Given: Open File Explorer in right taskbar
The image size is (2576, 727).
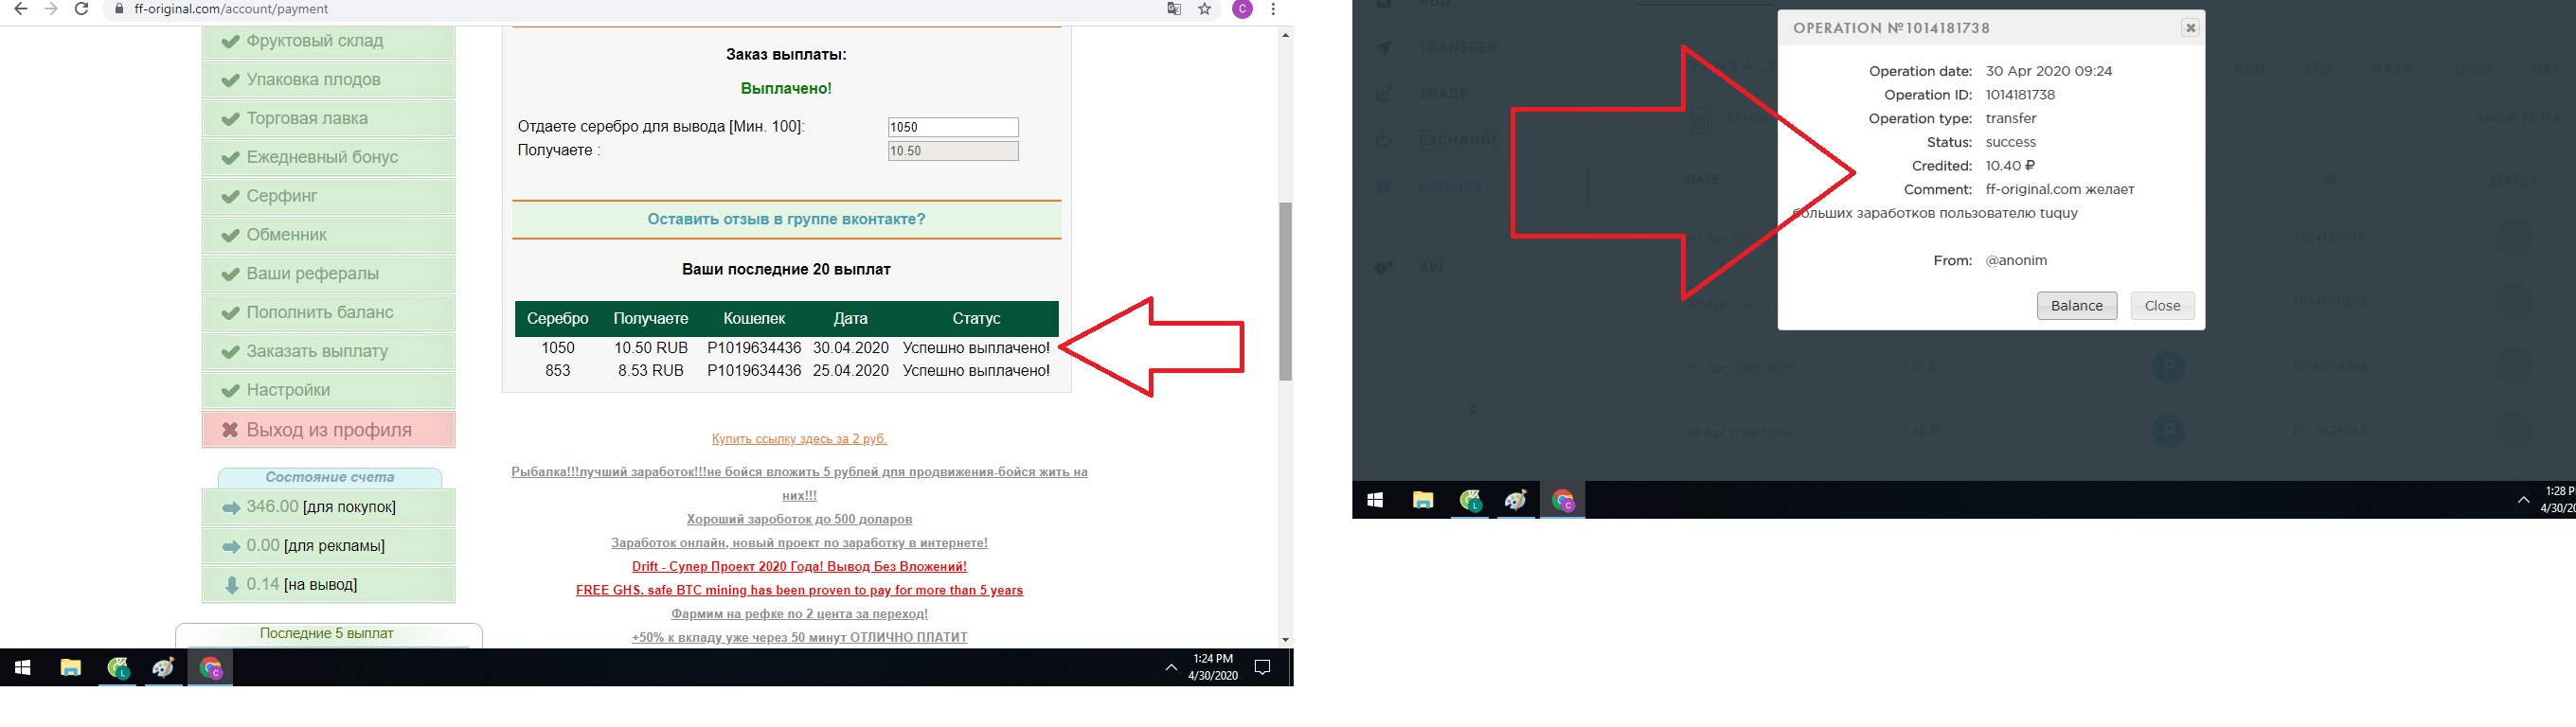Looking at the screenshot, I should pyautogui.click(x=1423, y=500).
